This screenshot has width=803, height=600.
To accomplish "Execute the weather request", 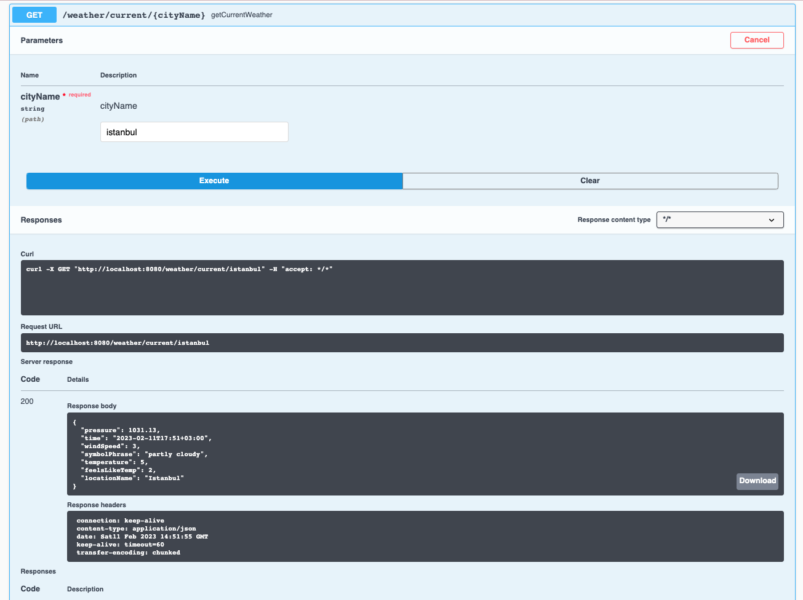I will coord(214,181).
